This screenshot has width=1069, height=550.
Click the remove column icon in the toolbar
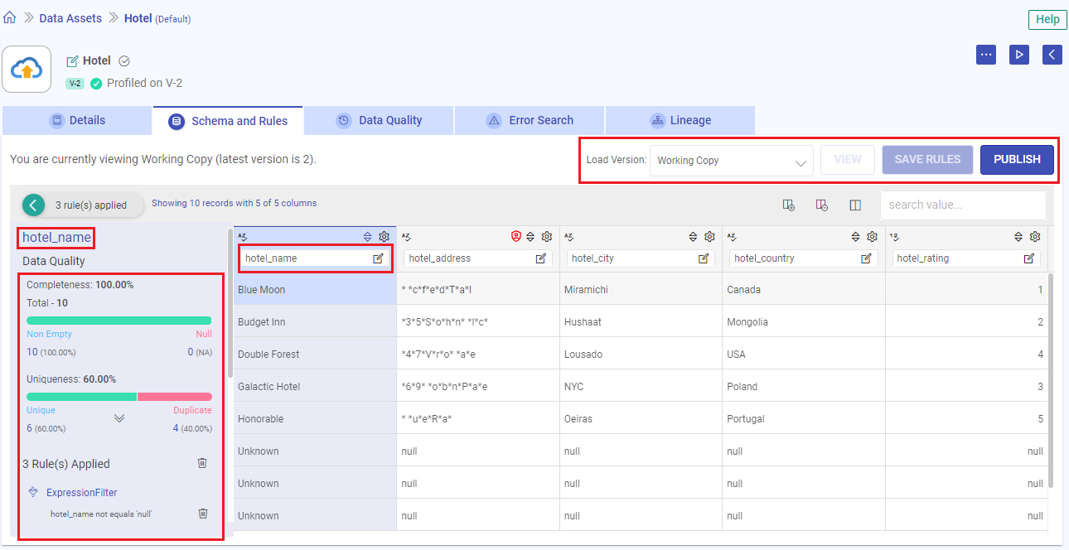tap(821, 205)
